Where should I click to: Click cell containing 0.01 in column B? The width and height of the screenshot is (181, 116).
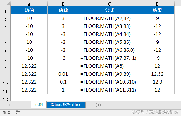point(63,74)
